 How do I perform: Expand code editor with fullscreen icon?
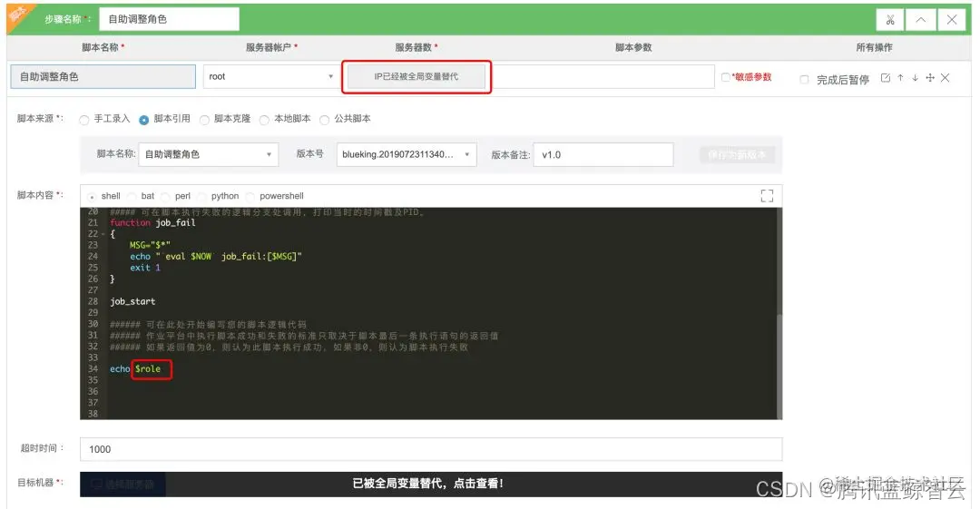pos(767,196)
